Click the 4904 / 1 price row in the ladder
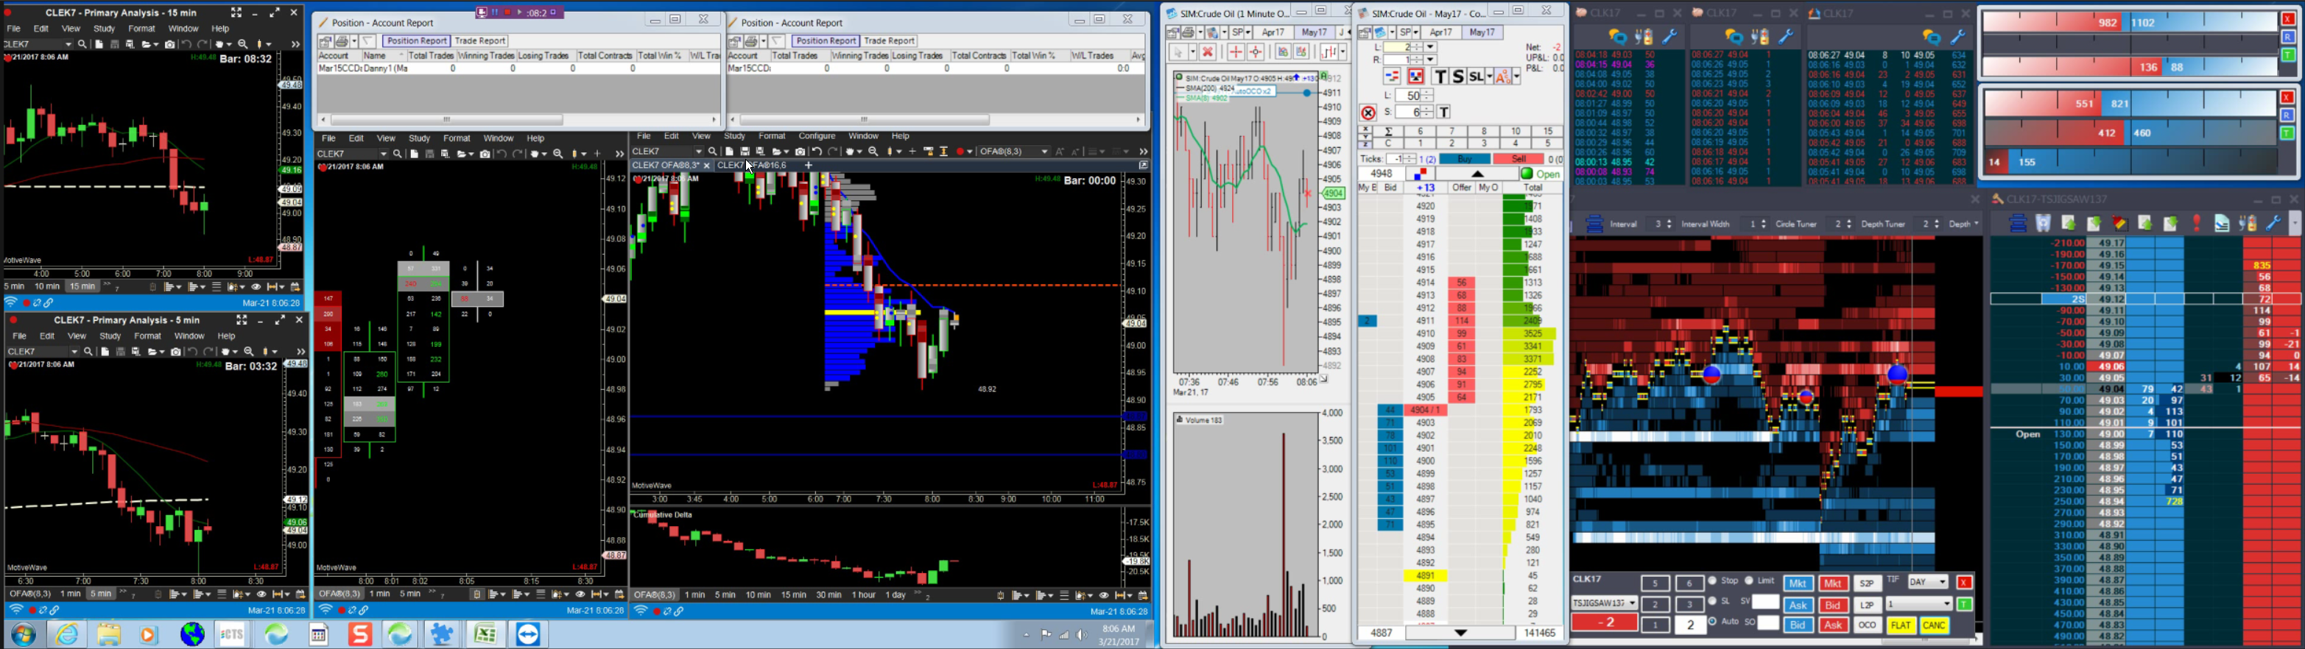 (1426, 411)
